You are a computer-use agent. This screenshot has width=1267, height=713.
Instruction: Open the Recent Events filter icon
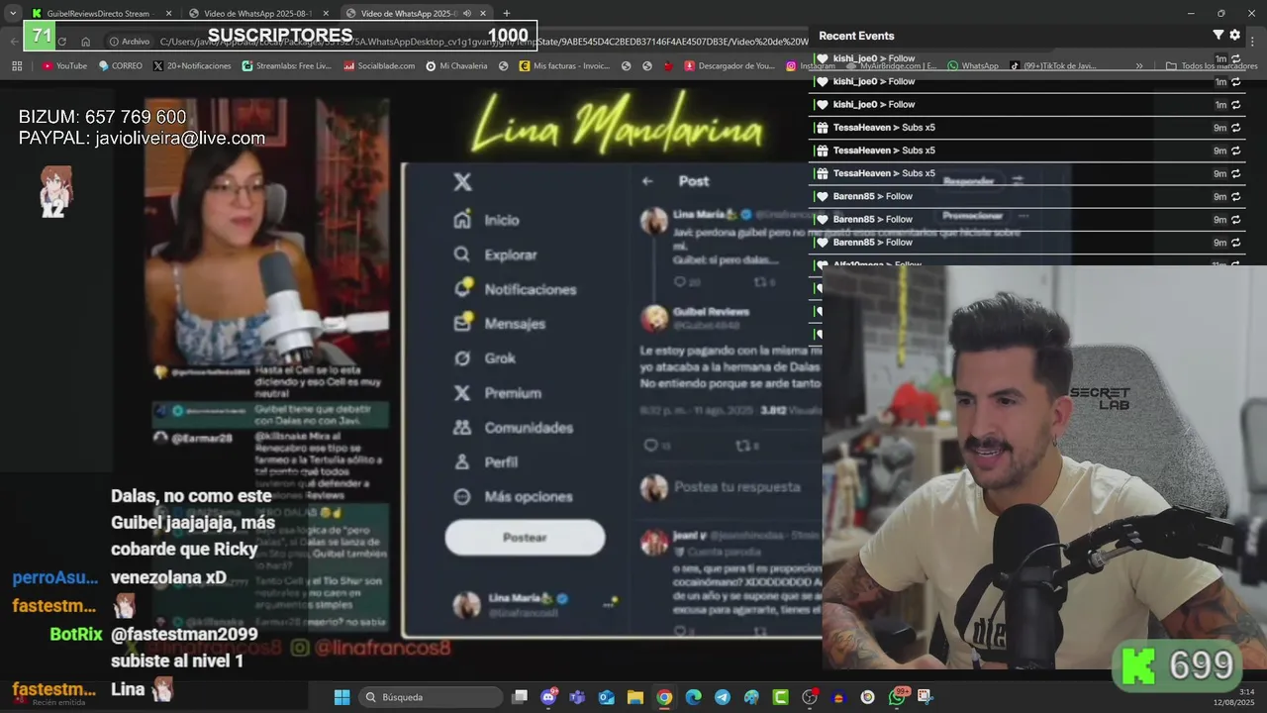tap(1218, 35)
